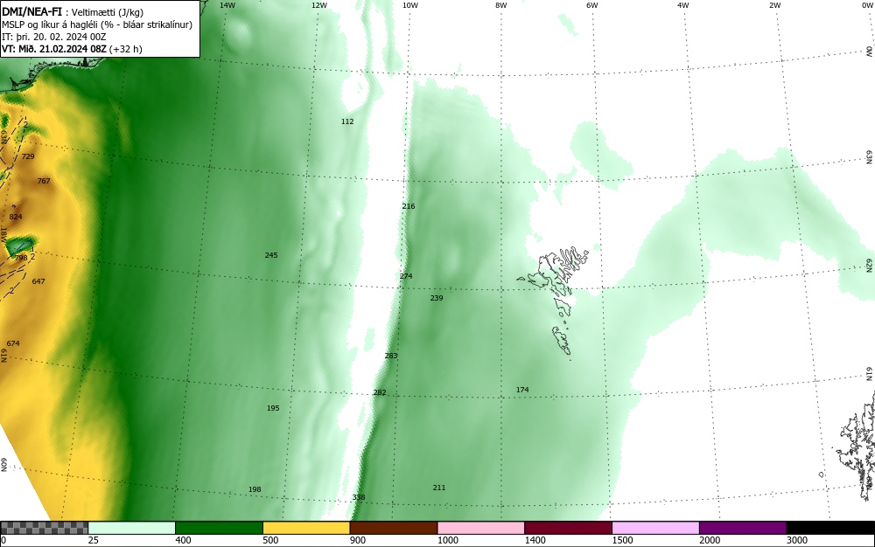Click the map value 216

(x=409, y=206)
